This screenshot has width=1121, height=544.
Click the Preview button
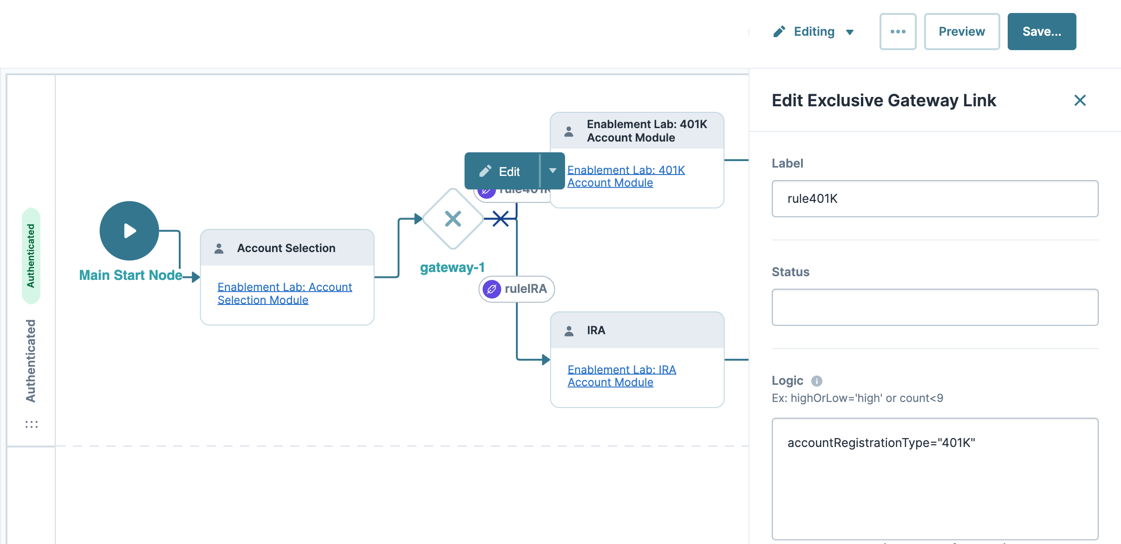(962, 32)
